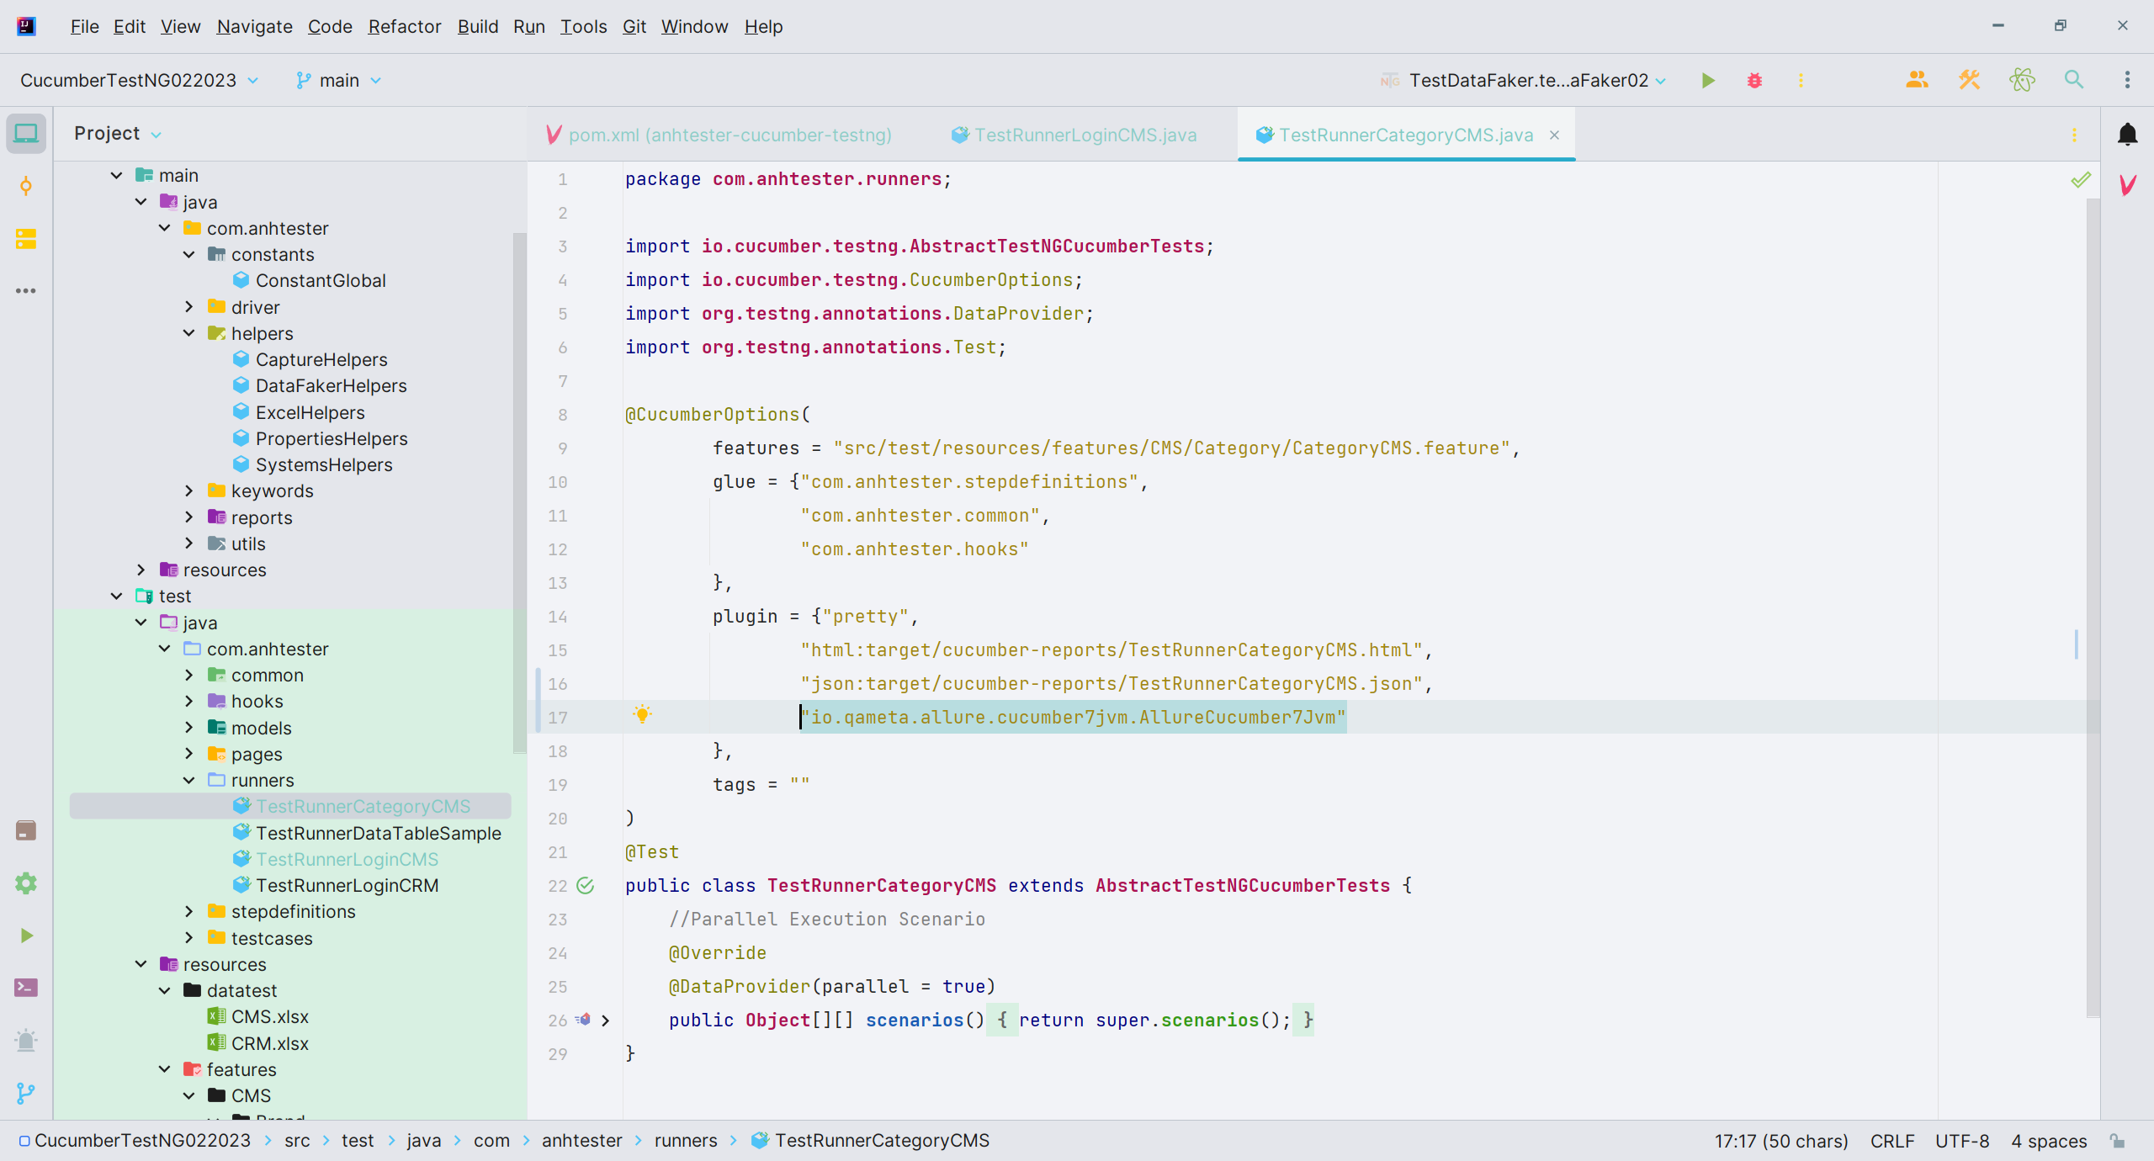Collapse the helpers folder
The height and width of the screenshot is (1161, 2154).
click(188, 333)
